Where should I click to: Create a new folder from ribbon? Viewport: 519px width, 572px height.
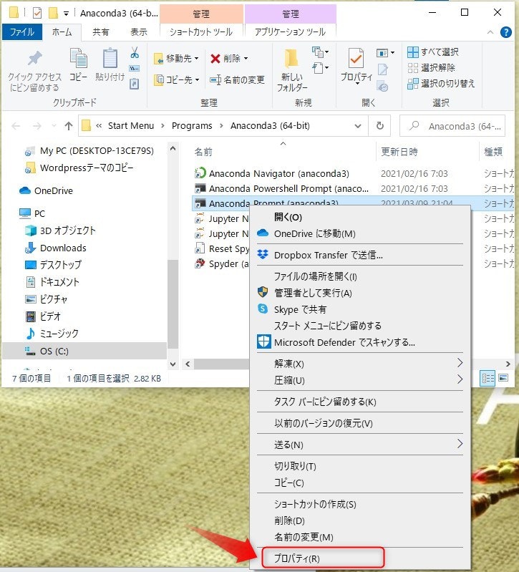tap(292, 70)
